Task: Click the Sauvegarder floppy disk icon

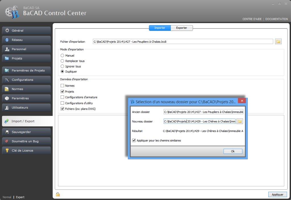Action: (x=7, y=132)
